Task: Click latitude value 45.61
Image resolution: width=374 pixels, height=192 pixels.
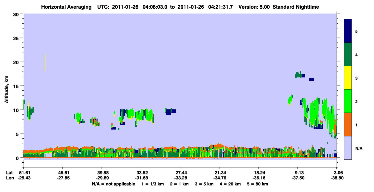Action: coord(63,173)
